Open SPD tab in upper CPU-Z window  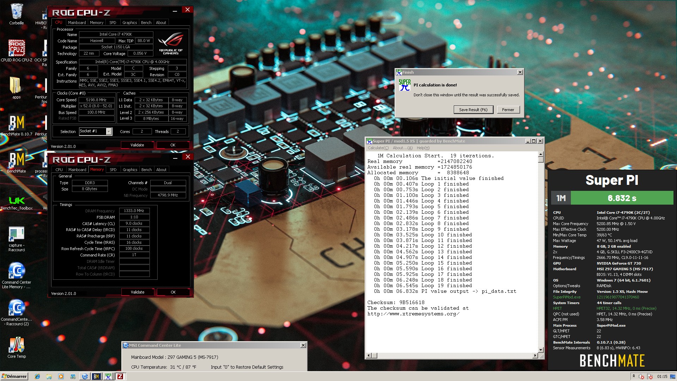(113, 23)
